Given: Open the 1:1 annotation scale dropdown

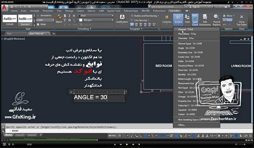Looking at the screenshot, I should (x=213, y=136).
